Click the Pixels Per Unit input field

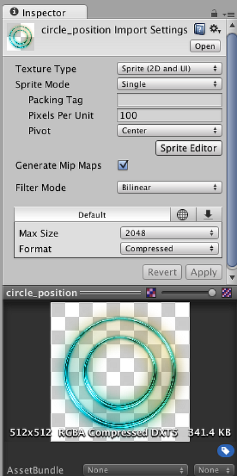[x=169, y=115]
